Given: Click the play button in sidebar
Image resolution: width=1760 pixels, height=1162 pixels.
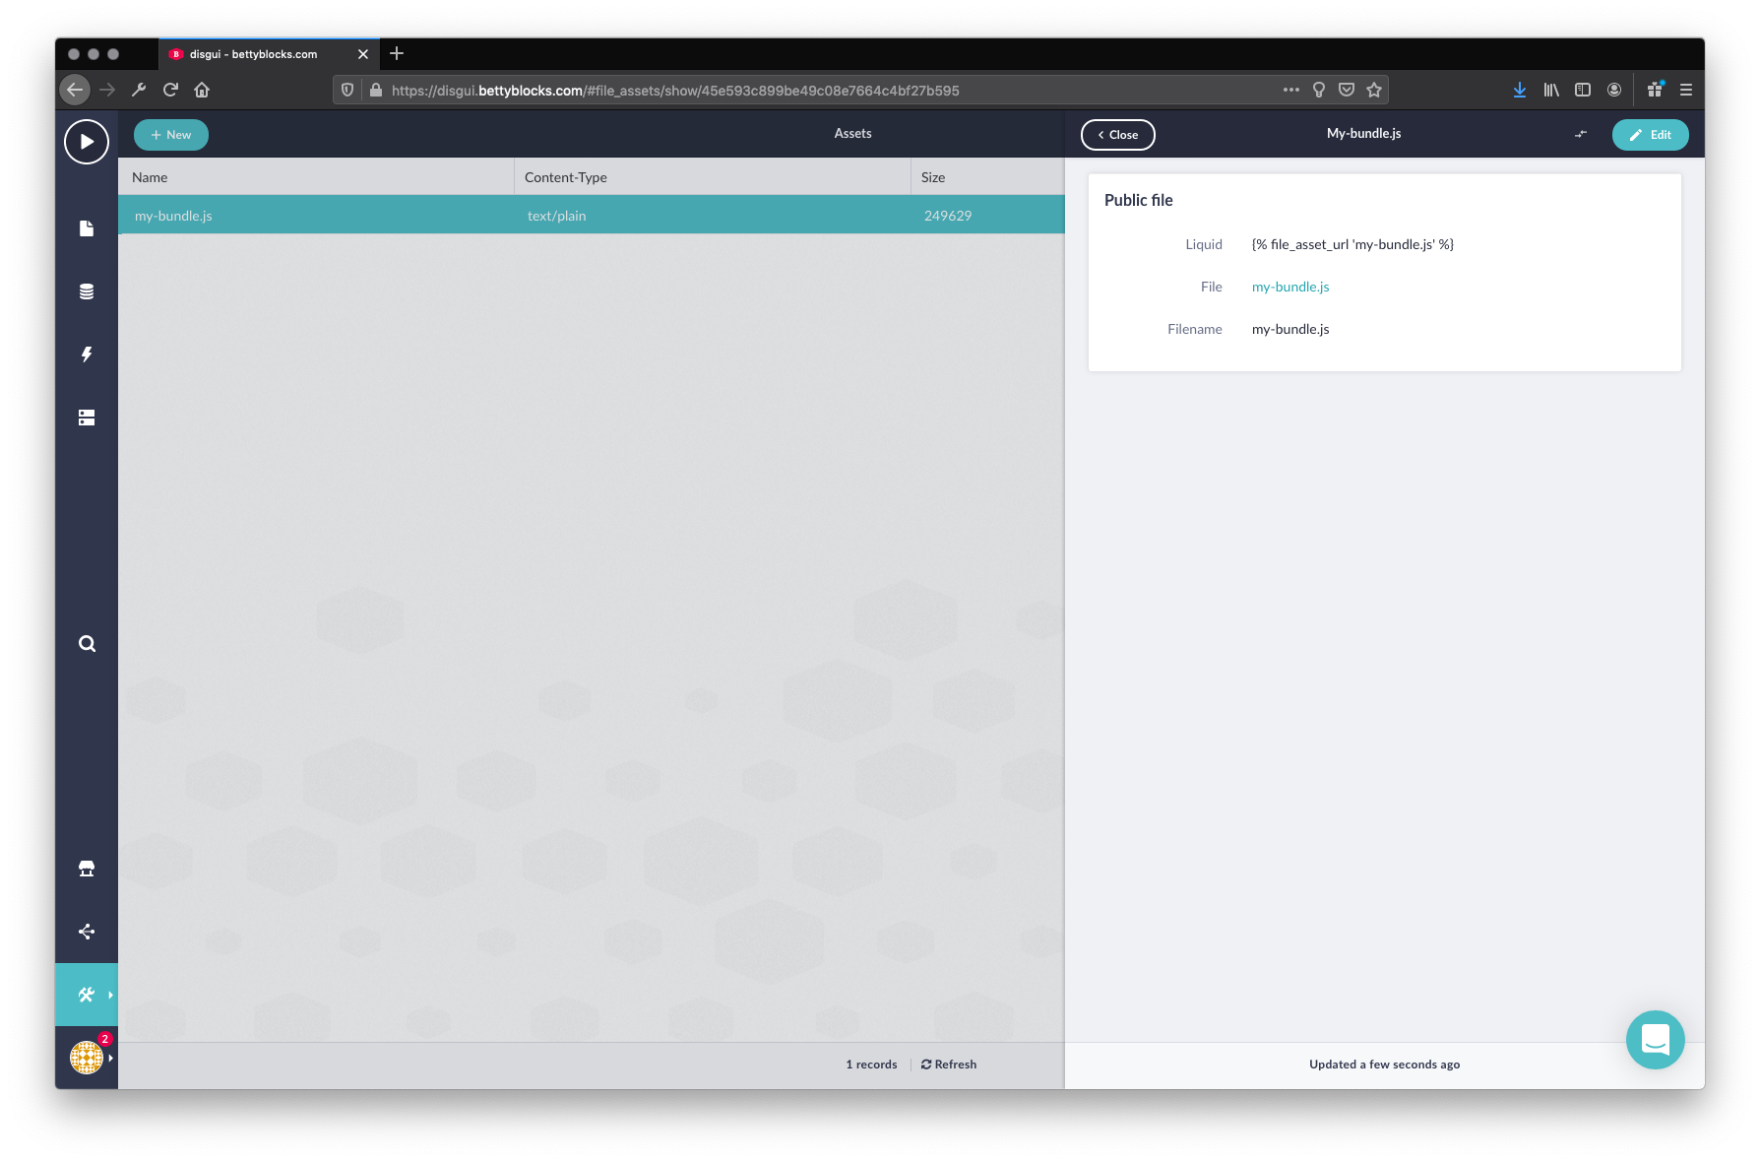Looking at the screenshot, I should click(87, 142).
